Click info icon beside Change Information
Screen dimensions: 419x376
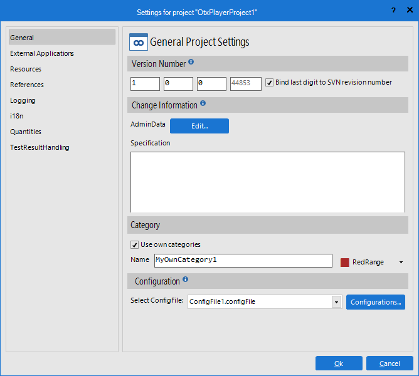[x=203, y=104]
